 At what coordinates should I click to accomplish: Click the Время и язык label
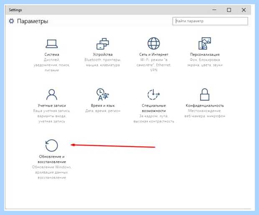(103, 105)
